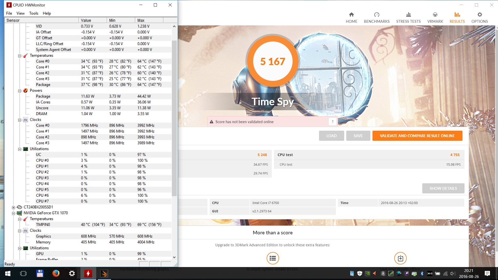
Task: Click HWMonitor scrollbar up arrow
Action: pos(174,26)
